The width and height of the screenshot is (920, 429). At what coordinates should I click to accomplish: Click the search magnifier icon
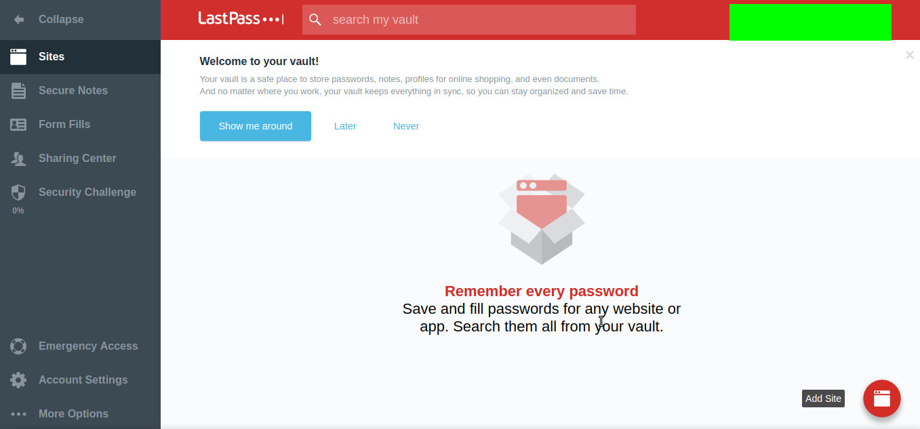[x=315, y=20]
